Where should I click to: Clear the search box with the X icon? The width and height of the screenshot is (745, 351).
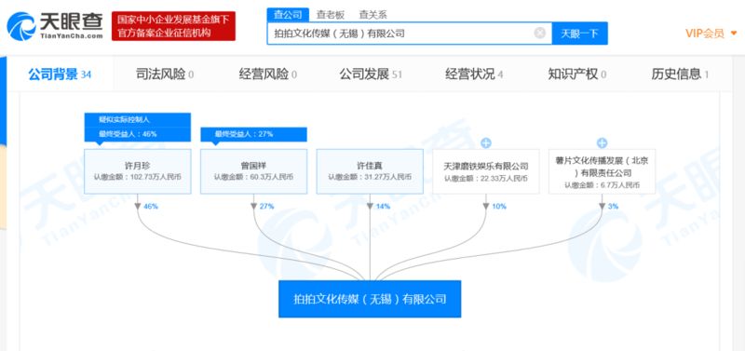[540, 33]
